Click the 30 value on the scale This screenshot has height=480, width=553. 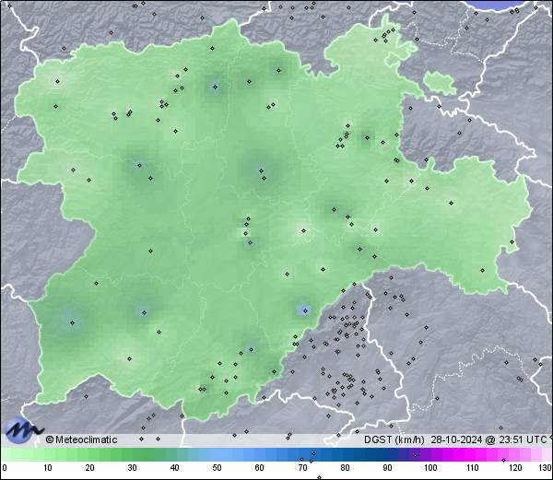132,468
